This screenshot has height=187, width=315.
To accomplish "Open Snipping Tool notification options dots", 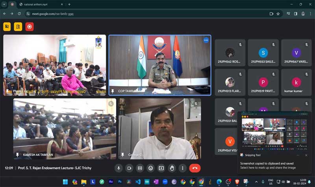I will (x=298, y=155).
